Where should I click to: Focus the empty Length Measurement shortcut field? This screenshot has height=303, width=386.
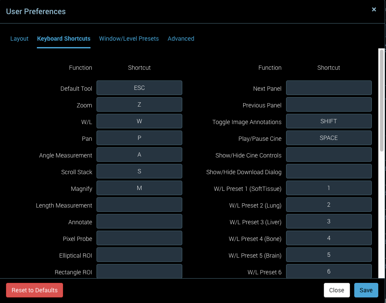pyautogui.click(x=139, y=205)
